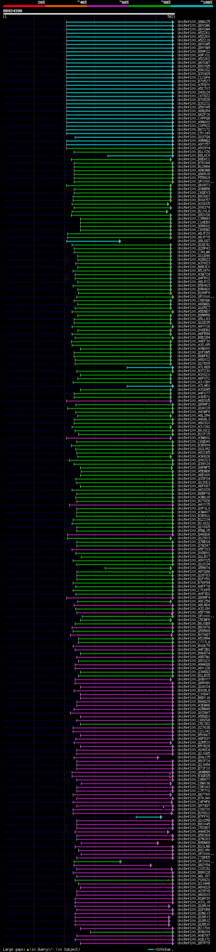The width and height of the screenshot is (216, 952).
Task: Select the UniRef100_Q11D46 label
Action: coord(194,256)
